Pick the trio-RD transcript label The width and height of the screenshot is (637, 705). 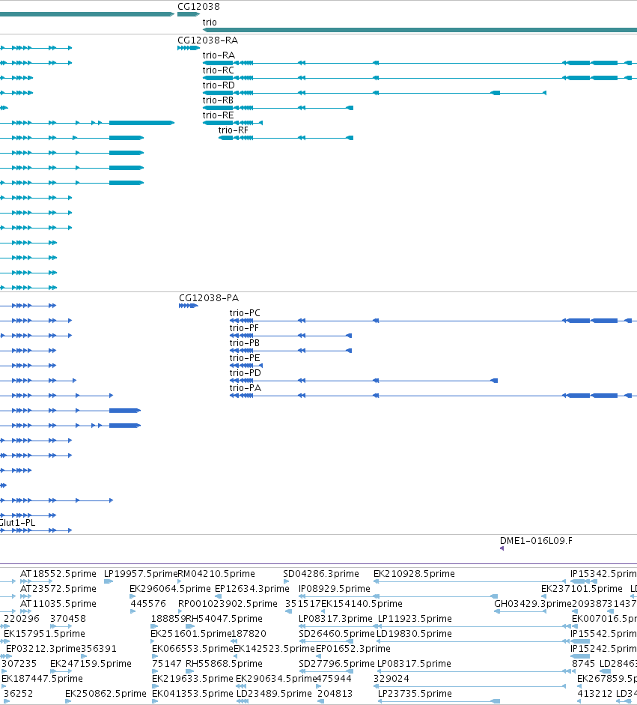tap(219, 85)
